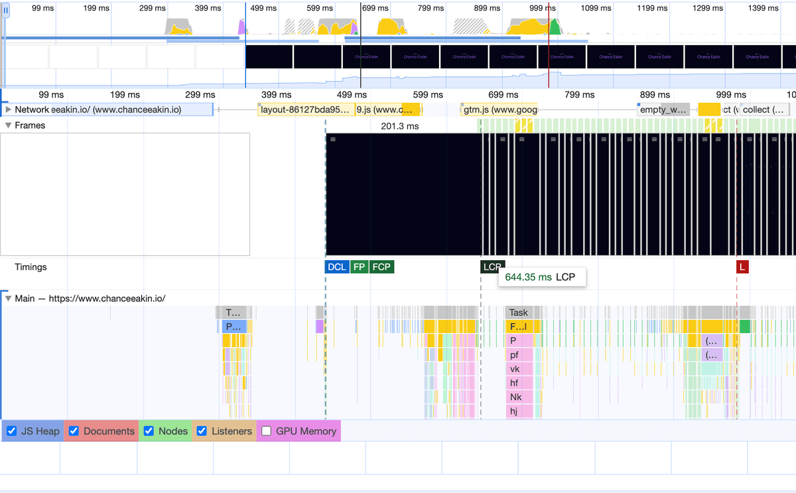The image size is (796, 493).
Task: Select the LCP timing marker
Action: (492, 267)
